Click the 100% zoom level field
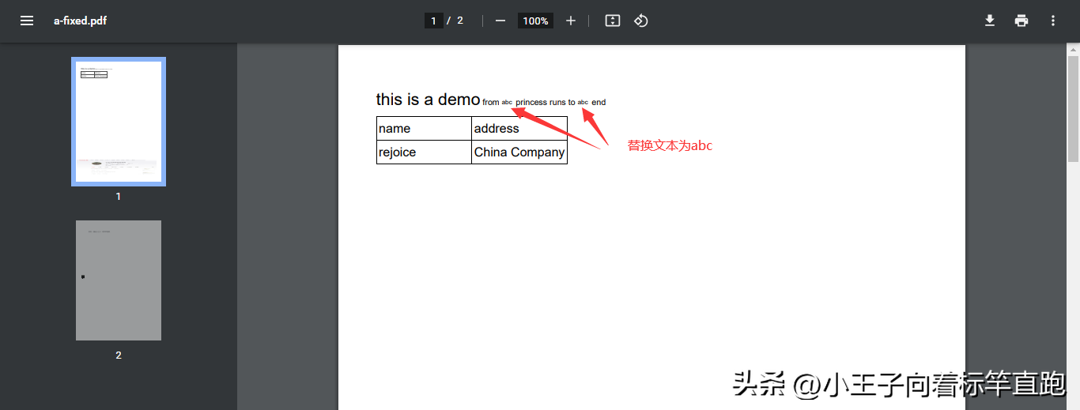The width and height of the screenshot is (1080, 410). 535,21
